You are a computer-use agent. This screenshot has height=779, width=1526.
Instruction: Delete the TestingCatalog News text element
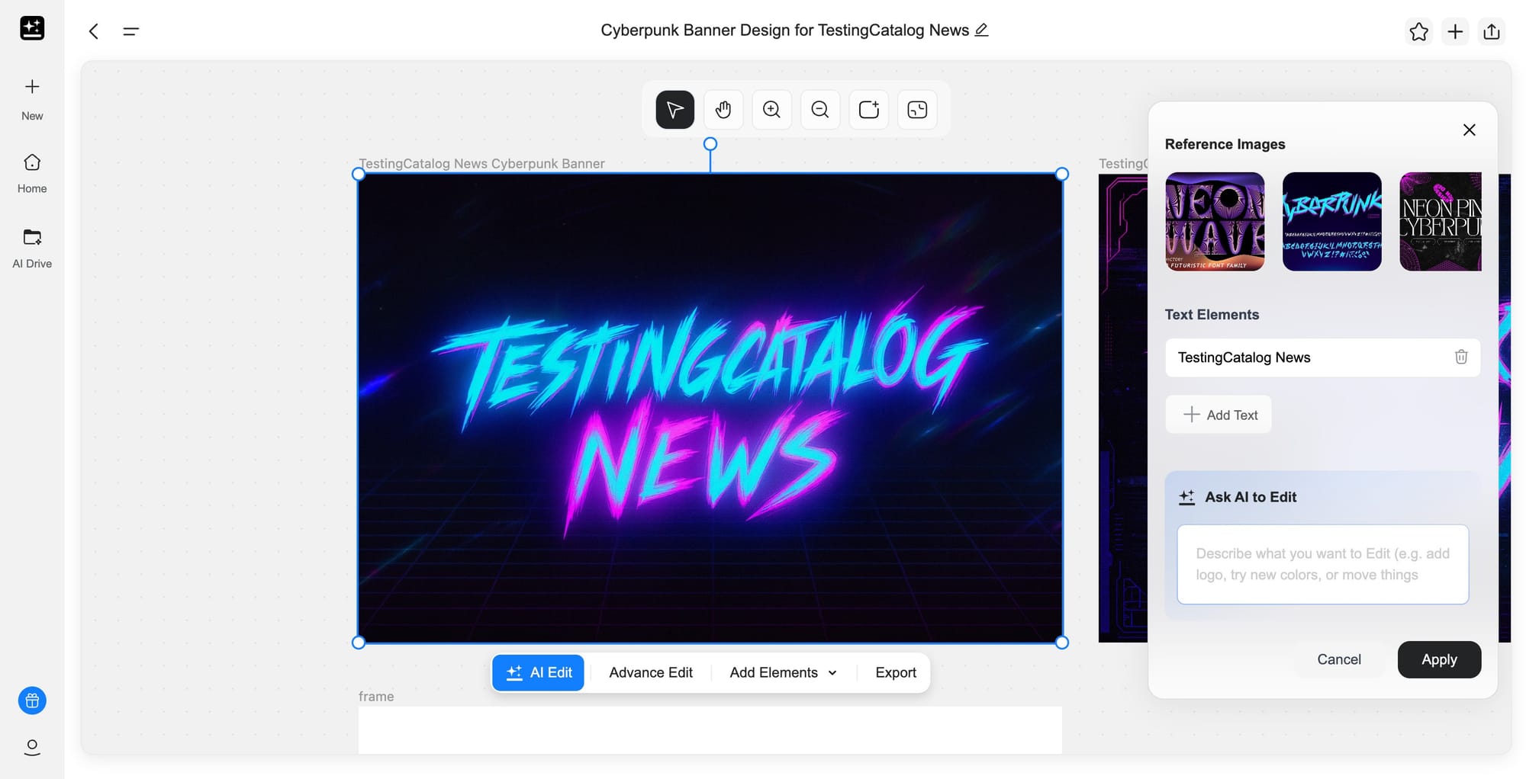1460,357
